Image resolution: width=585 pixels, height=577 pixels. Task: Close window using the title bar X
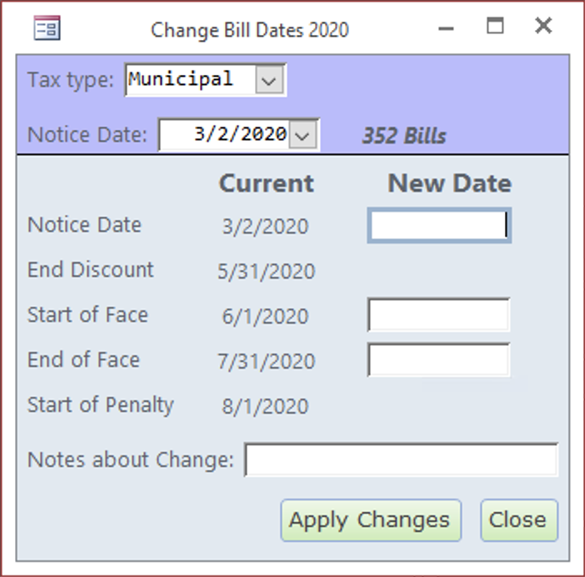[543, 26]
